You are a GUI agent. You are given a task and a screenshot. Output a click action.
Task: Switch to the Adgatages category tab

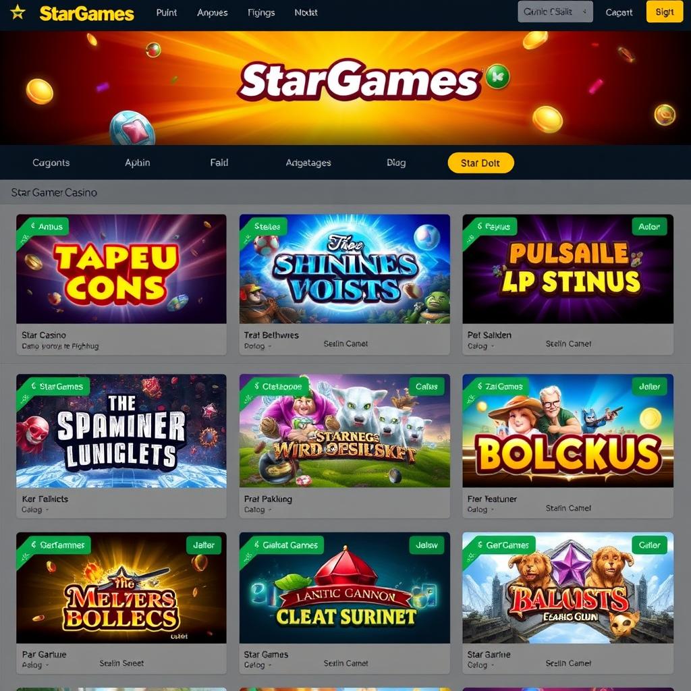coord(308,163)
